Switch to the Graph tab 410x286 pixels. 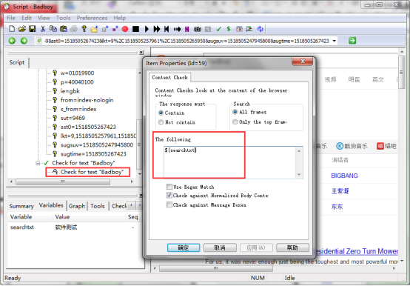tap(77, 206)
